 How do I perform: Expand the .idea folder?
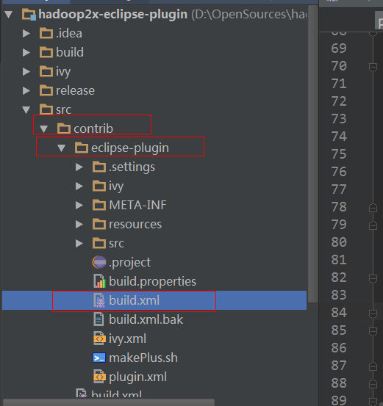click(26, 33)
